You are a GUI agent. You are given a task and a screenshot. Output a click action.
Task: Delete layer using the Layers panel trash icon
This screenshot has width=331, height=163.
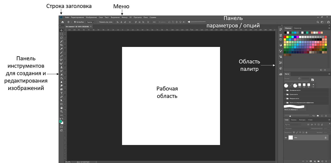coord(326,161)
